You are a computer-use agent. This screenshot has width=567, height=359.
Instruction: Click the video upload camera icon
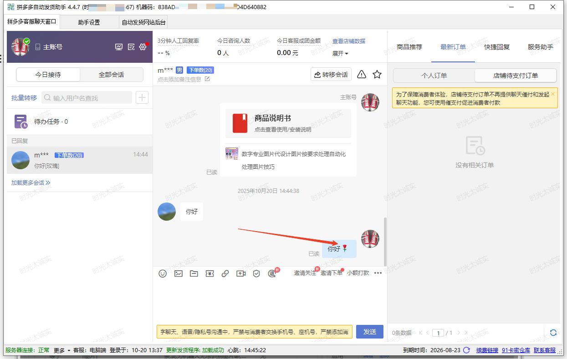coord(241,273)
